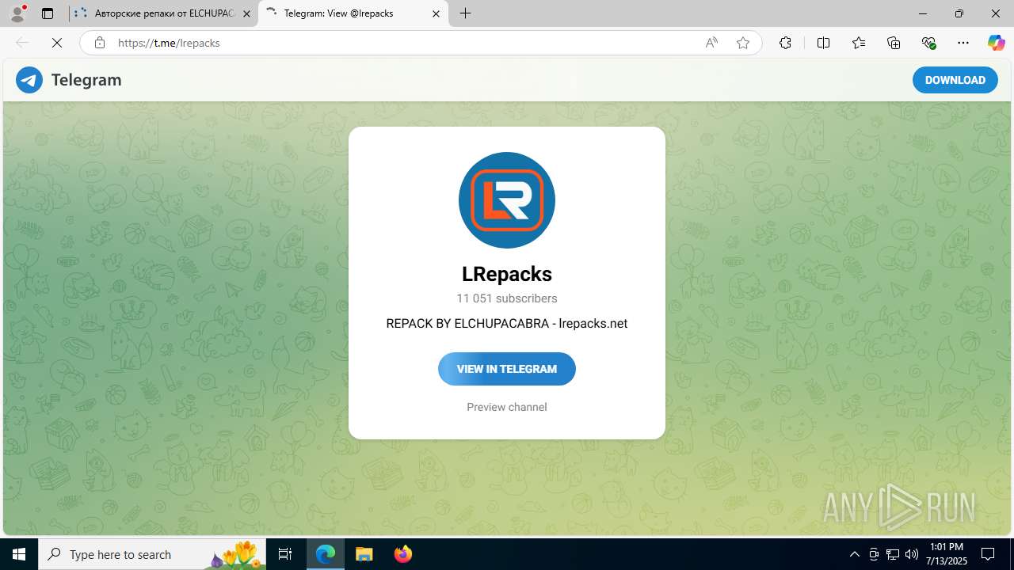Screen dimensions: 1014x570
Task: Launch Firefox from taskbar
Action: point(402,554)
